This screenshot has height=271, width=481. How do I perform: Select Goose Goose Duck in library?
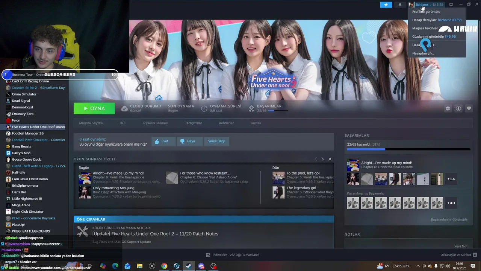[x=26, y=160]
